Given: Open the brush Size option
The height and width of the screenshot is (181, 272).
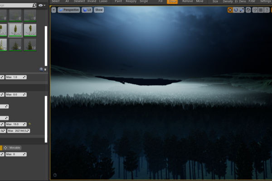Looking at the screenshot, I should click(215, 1).
